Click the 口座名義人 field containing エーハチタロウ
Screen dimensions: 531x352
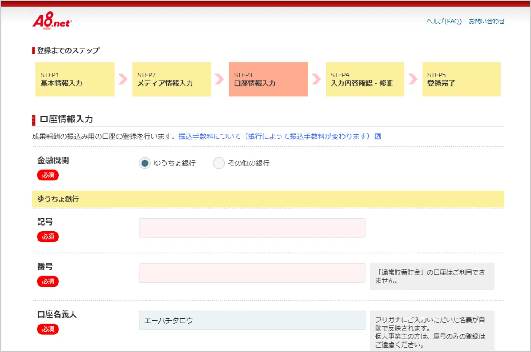[x=252, y=321]
